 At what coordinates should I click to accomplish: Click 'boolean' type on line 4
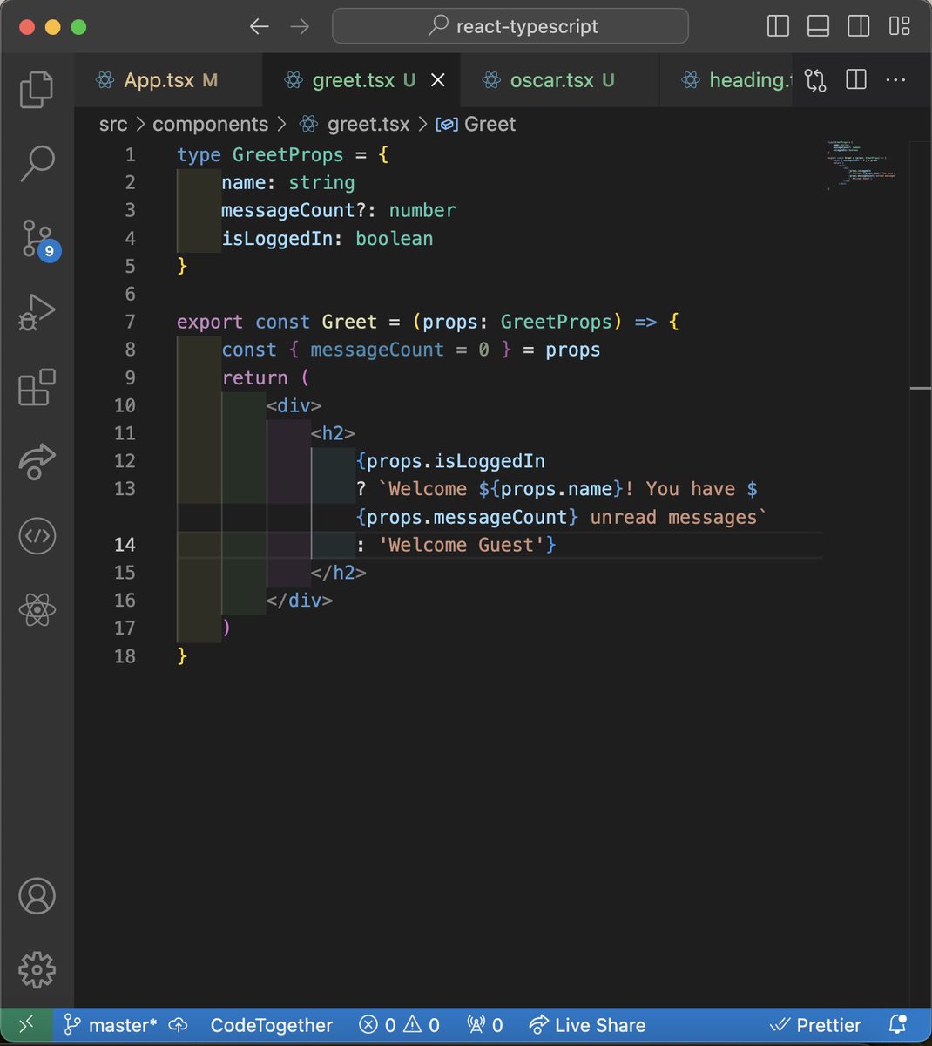[x=394, y=238]
